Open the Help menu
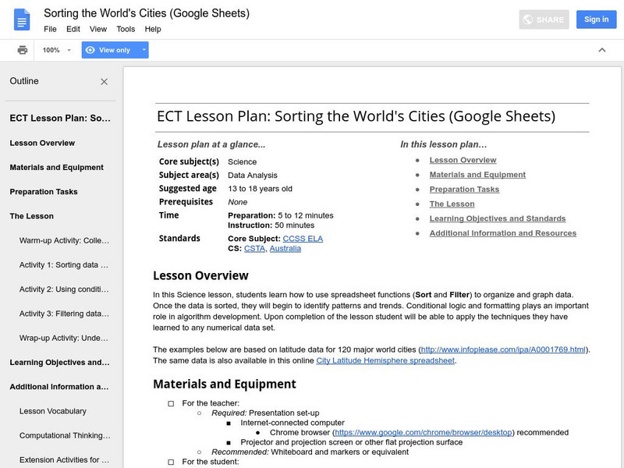 (153, 29)
